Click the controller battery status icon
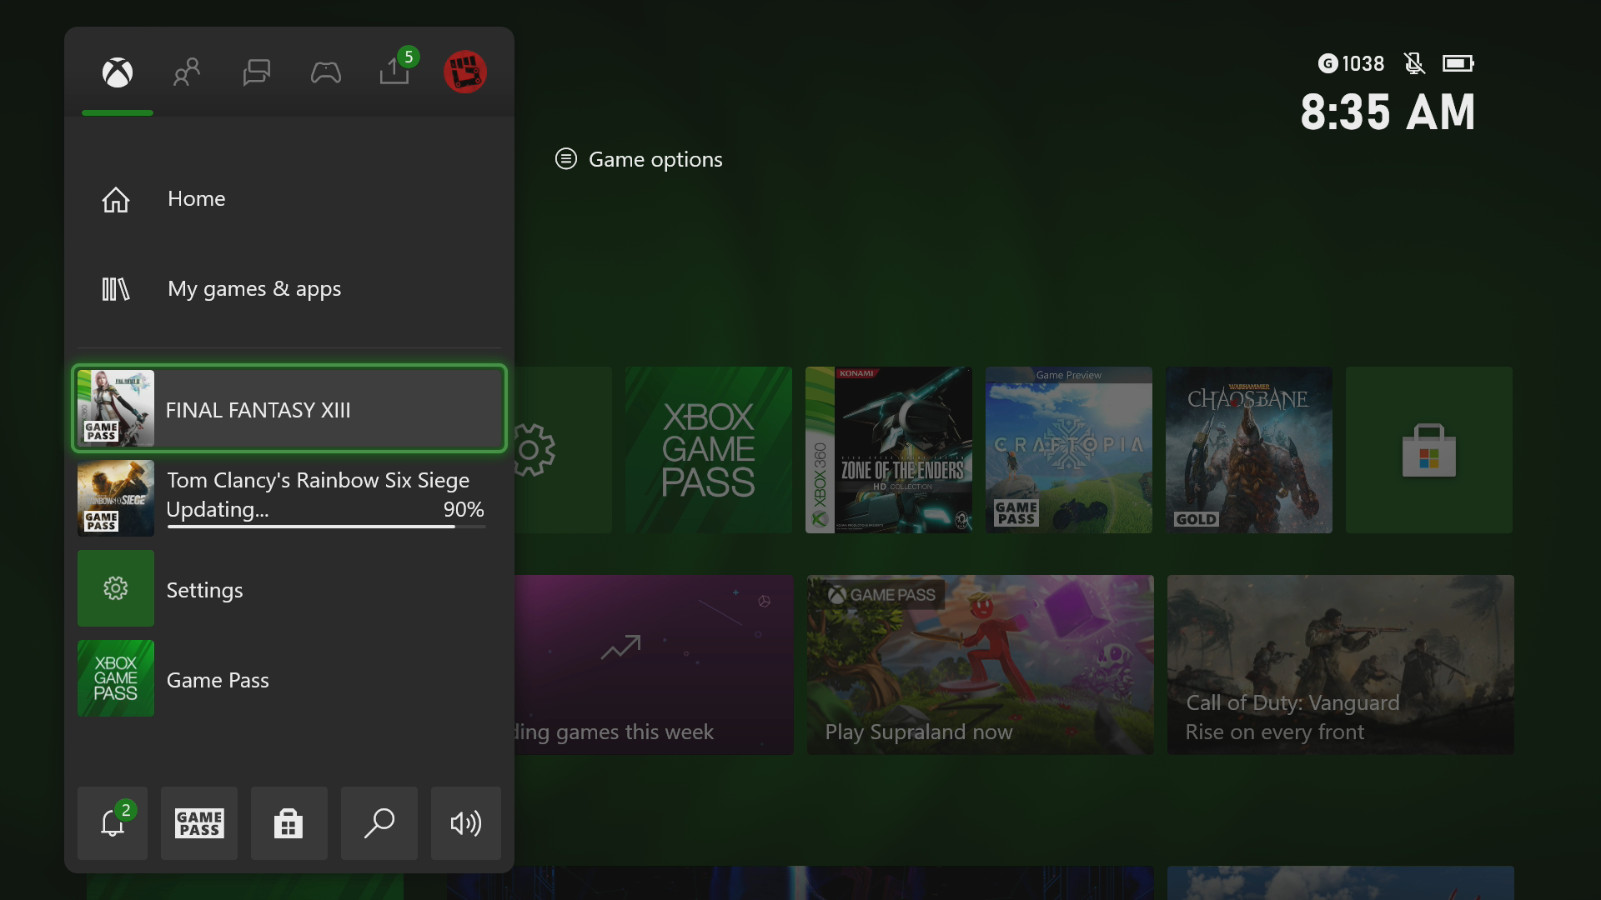Image resolution: width=1601 pixels, height=900 pixels. click(1458, 63)
